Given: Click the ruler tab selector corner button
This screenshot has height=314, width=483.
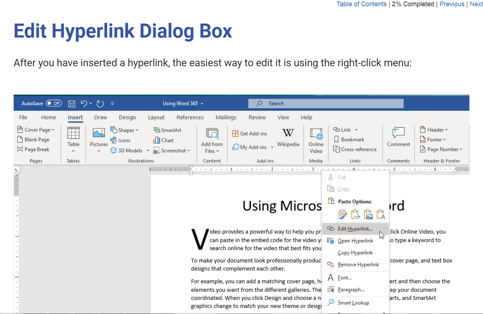Looking at the screenshot, I should coord(17,169).
